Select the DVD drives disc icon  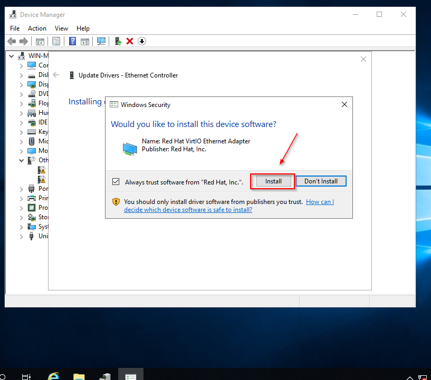[x=32, y=94]
